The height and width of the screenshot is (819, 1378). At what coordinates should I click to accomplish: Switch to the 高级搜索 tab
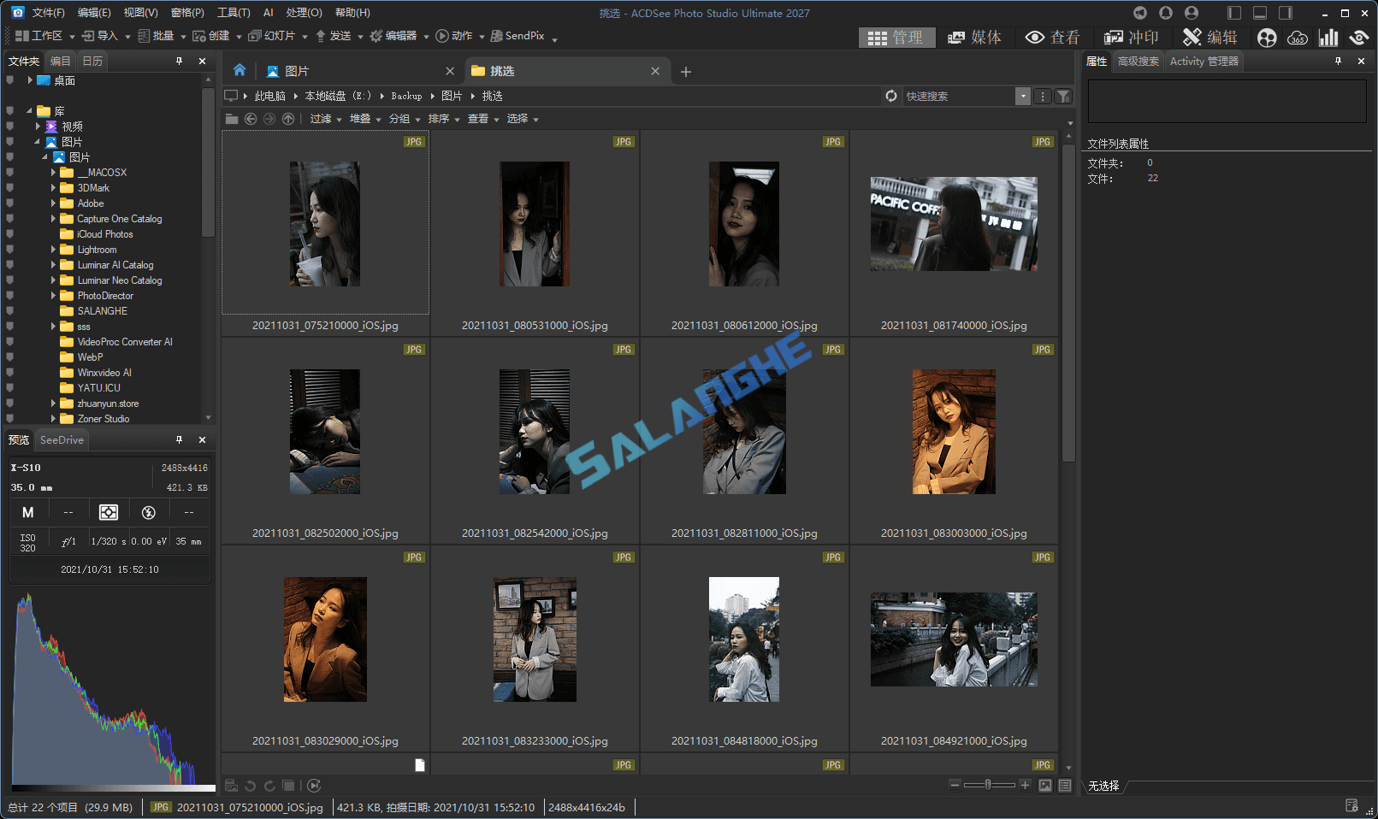(1138, 62)
